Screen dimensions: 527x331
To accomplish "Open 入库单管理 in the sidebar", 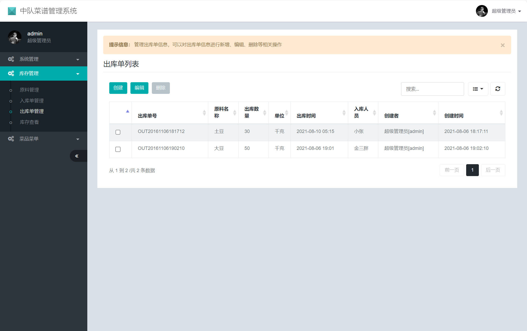I will 31,100.
